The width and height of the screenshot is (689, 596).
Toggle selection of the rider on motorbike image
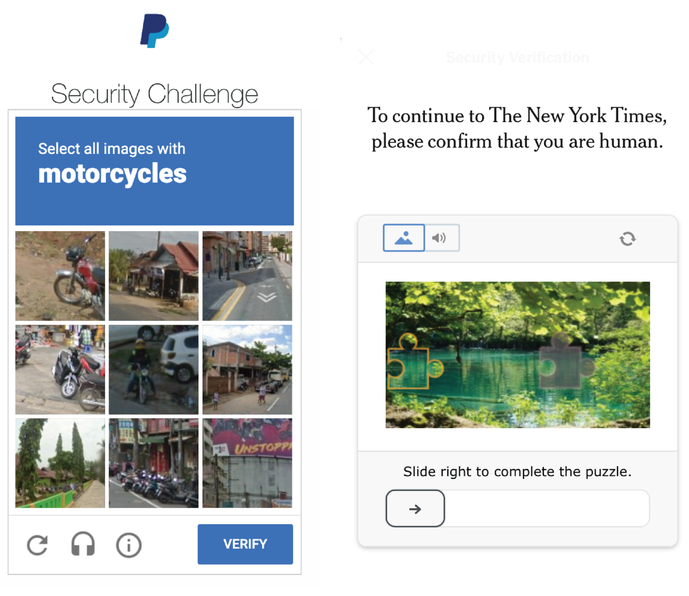[x=153, y=369]
